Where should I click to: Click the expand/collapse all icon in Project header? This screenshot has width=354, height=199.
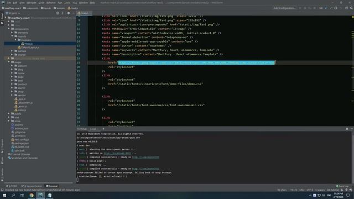click(63, 13)
